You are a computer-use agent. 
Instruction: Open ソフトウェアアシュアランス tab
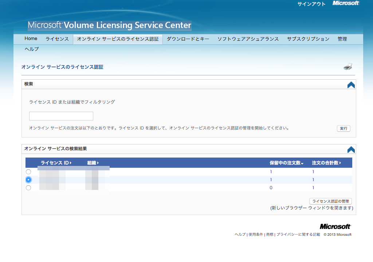[248, 39]
